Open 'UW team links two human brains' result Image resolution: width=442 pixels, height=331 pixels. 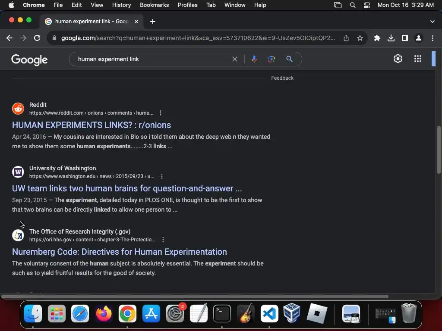(x=127, y=188)
